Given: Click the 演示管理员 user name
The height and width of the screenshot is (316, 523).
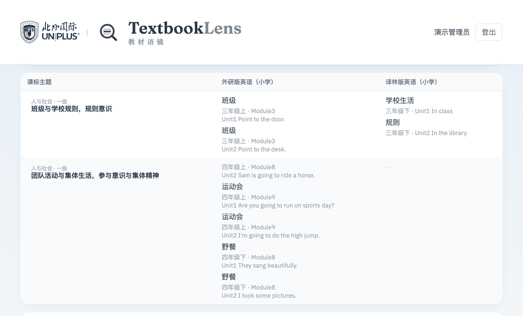Looking at the screenshot, I should coord(452,32).
